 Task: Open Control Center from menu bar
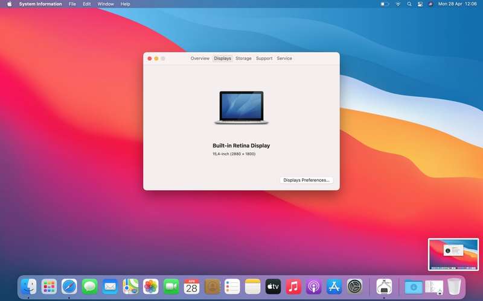420,4
